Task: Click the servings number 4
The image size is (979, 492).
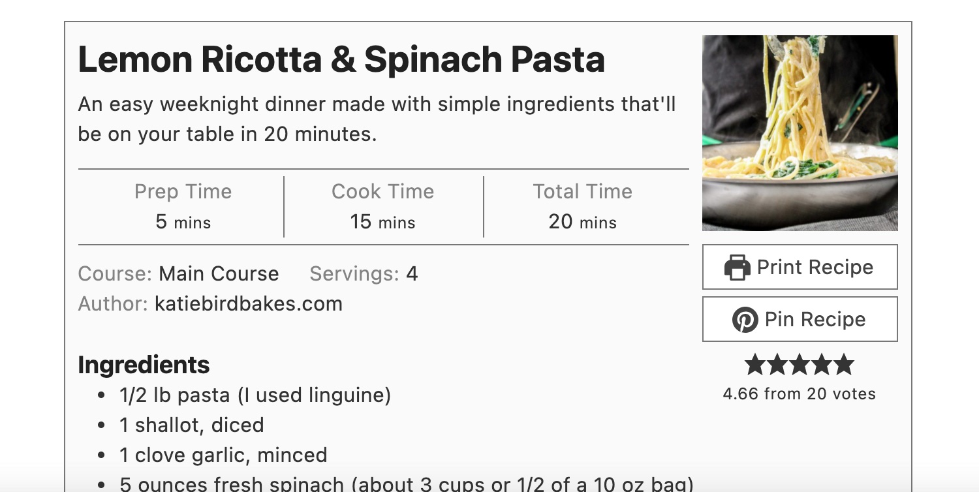Action: click(412, 273)
